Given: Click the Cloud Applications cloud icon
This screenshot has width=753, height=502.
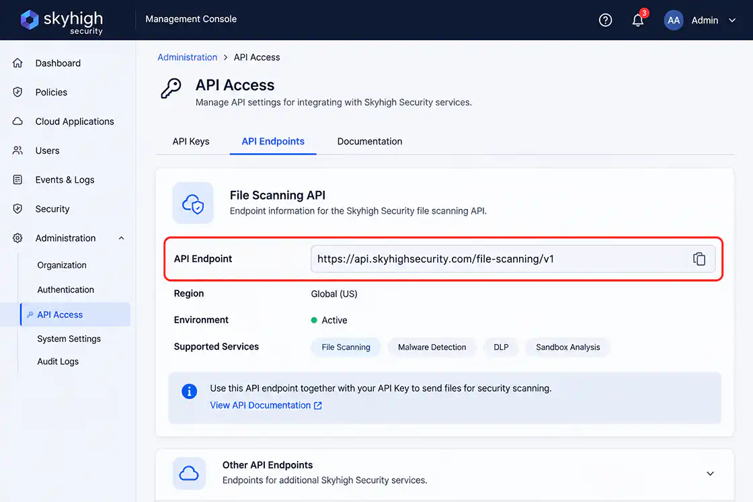Looking at the screenshot, I should (17, 122).
